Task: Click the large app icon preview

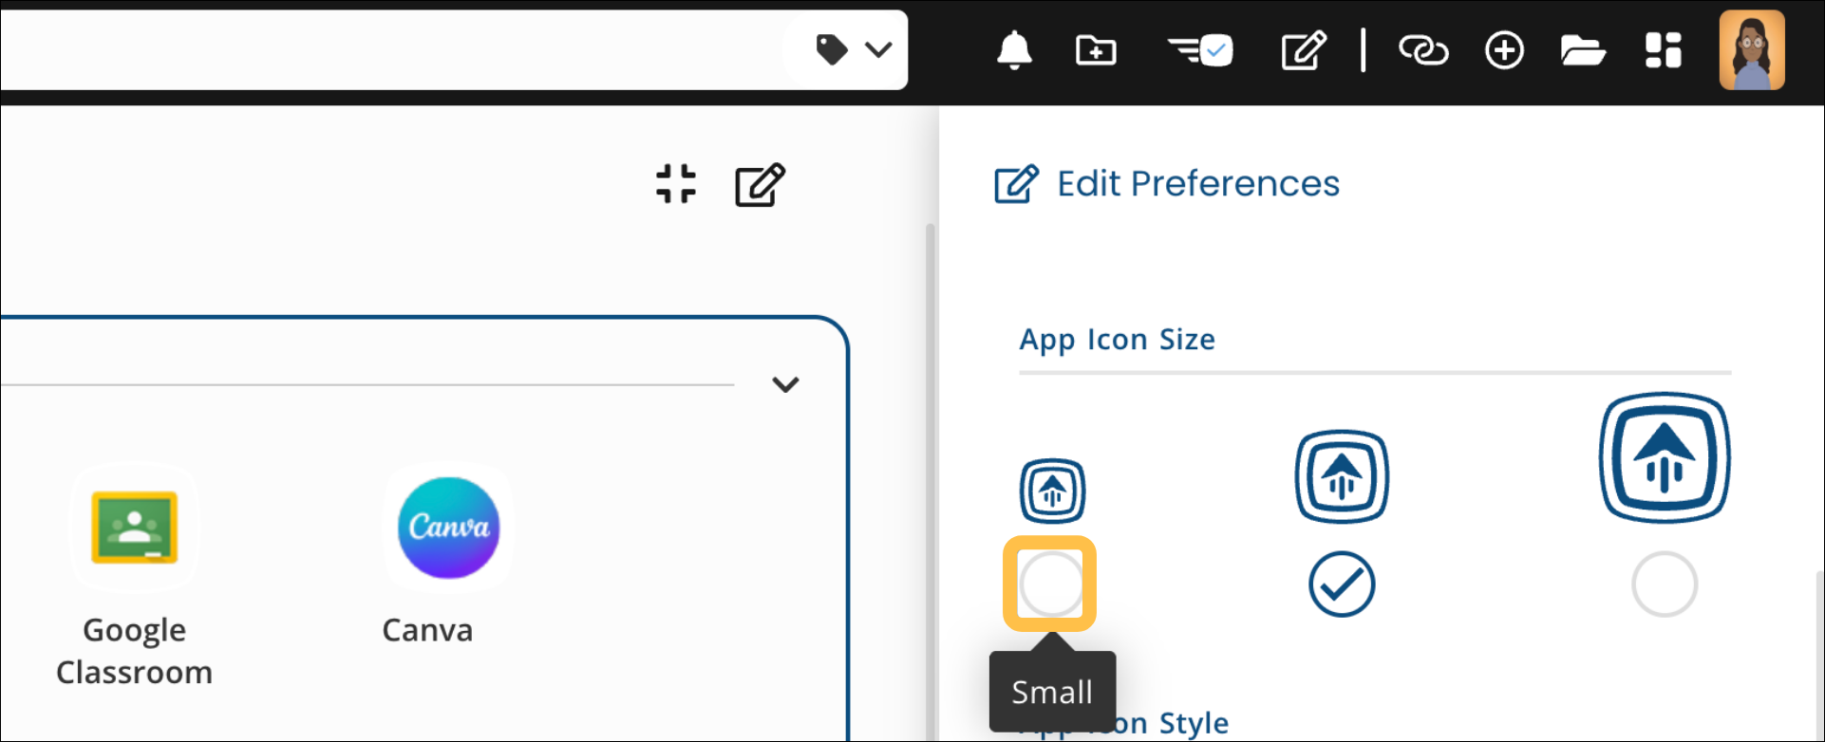Action: [x=1665, y=457]
